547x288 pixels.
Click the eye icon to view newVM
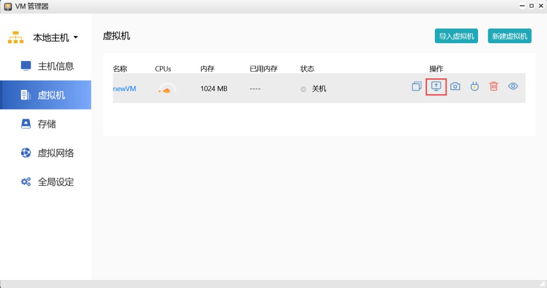(513, 86)
